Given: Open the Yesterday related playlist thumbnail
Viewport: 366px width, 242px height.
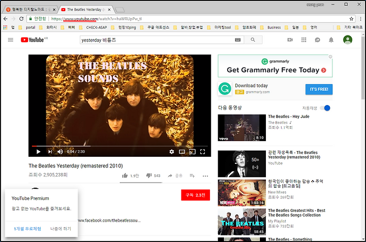Looking at the screenshot, I should (242, 164).
